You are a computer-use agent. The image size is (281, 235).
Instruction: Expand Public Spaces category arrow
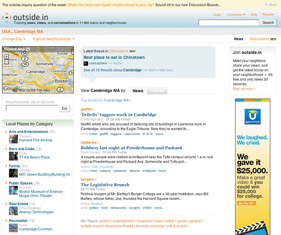tap(6, 183)
